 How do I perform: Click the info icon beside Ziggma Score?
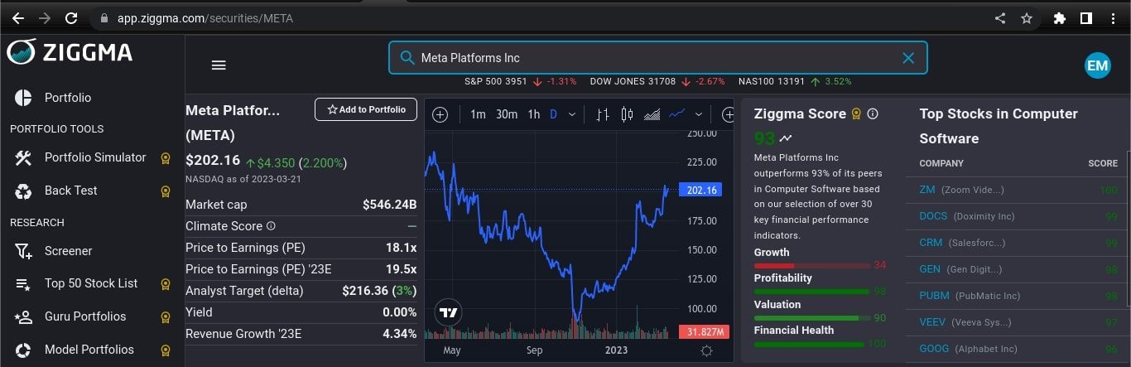(x=873, y=114)
